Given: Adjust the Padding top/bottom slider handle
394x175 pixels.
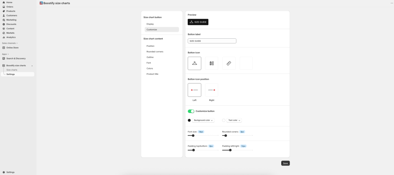Looking at the screenshot, I should click(194, 150).
